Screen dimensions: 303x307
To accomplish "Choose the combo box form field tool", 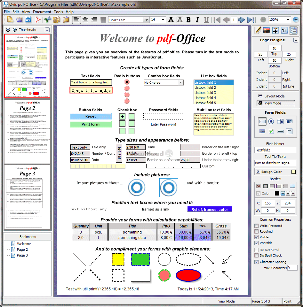I will coord(280,122).
